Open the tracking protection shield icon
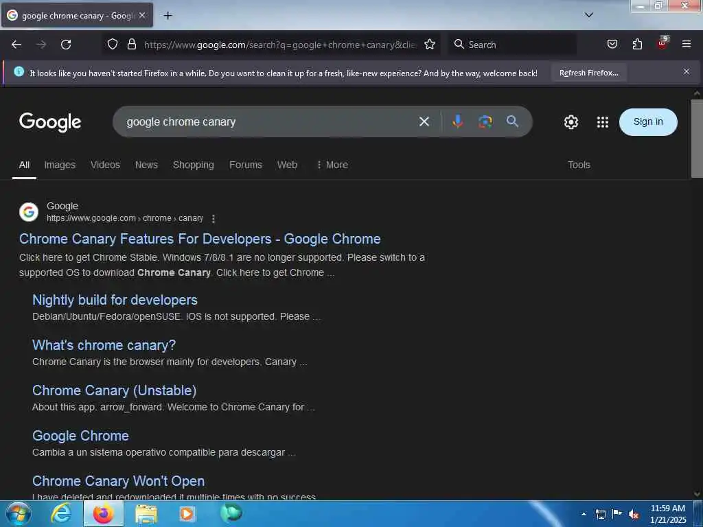703x527 pixels. pos(113,44)
